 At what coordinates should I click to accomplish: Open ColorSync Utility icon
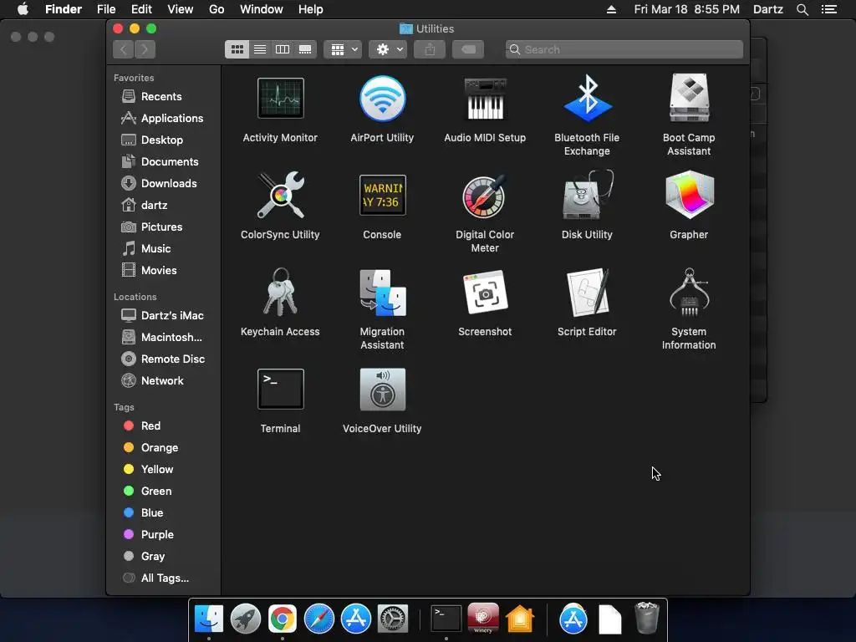[280, 195]
